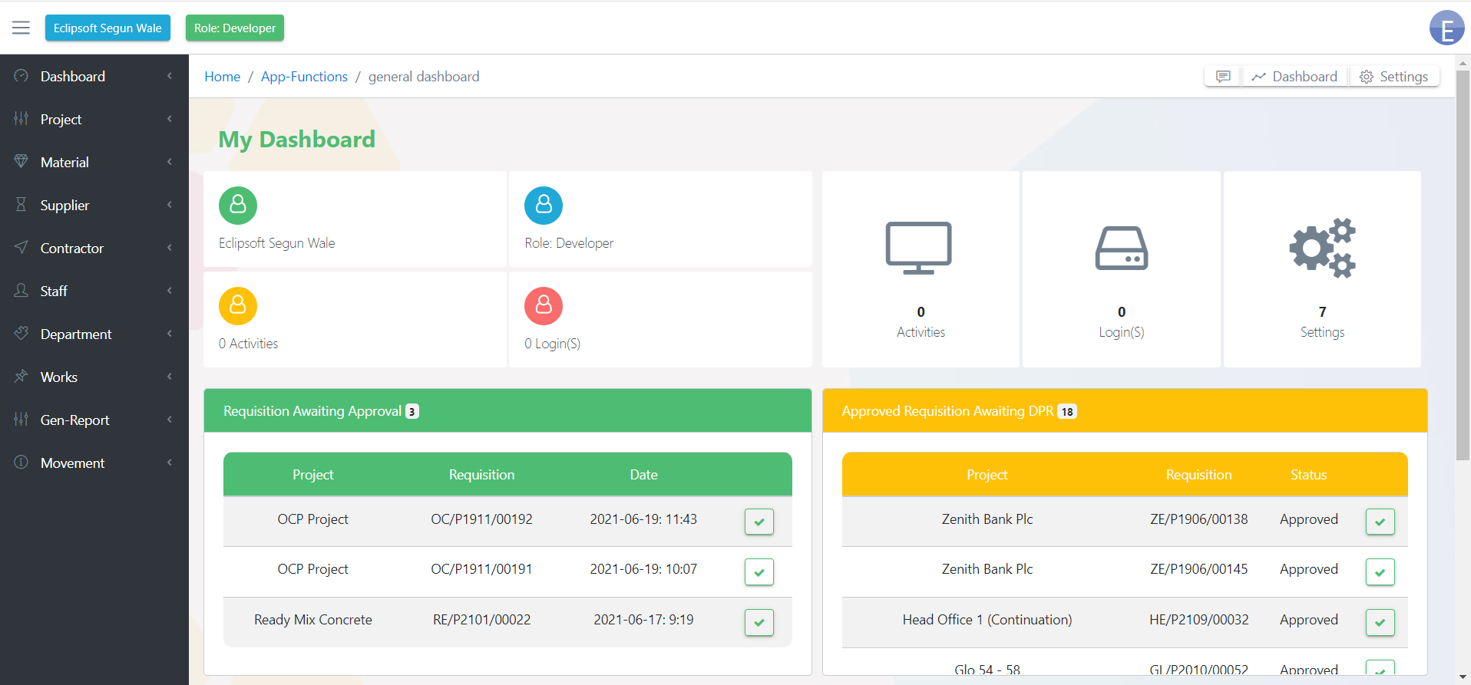Expand the Project sidebar menu arrow
The height and width of the screenshot is (685, 1471).
pos(170,119)
